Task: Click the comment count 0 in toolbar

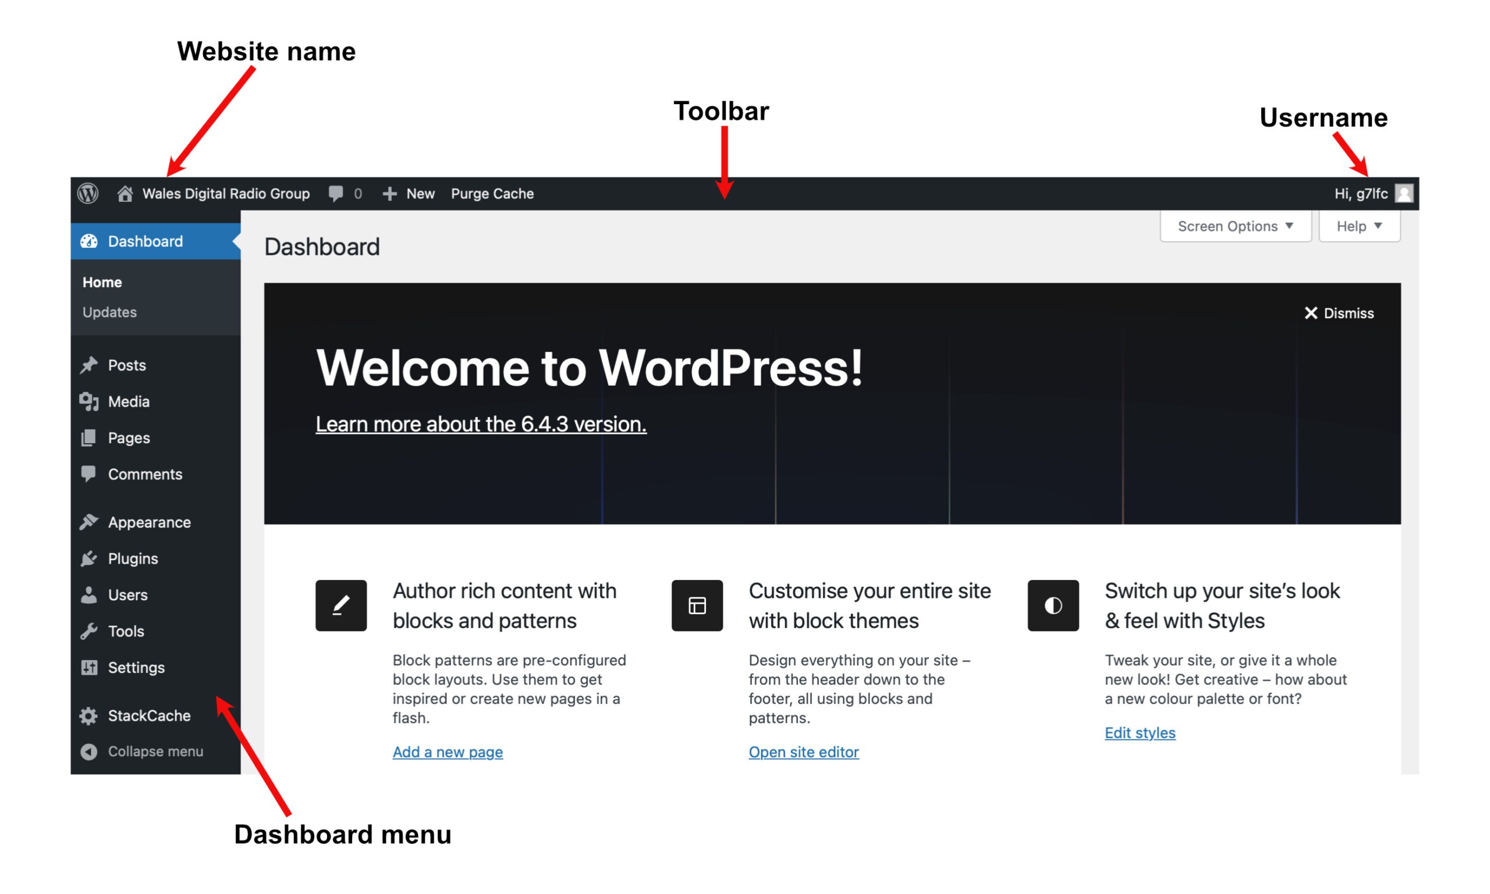Action: [358, 193]
